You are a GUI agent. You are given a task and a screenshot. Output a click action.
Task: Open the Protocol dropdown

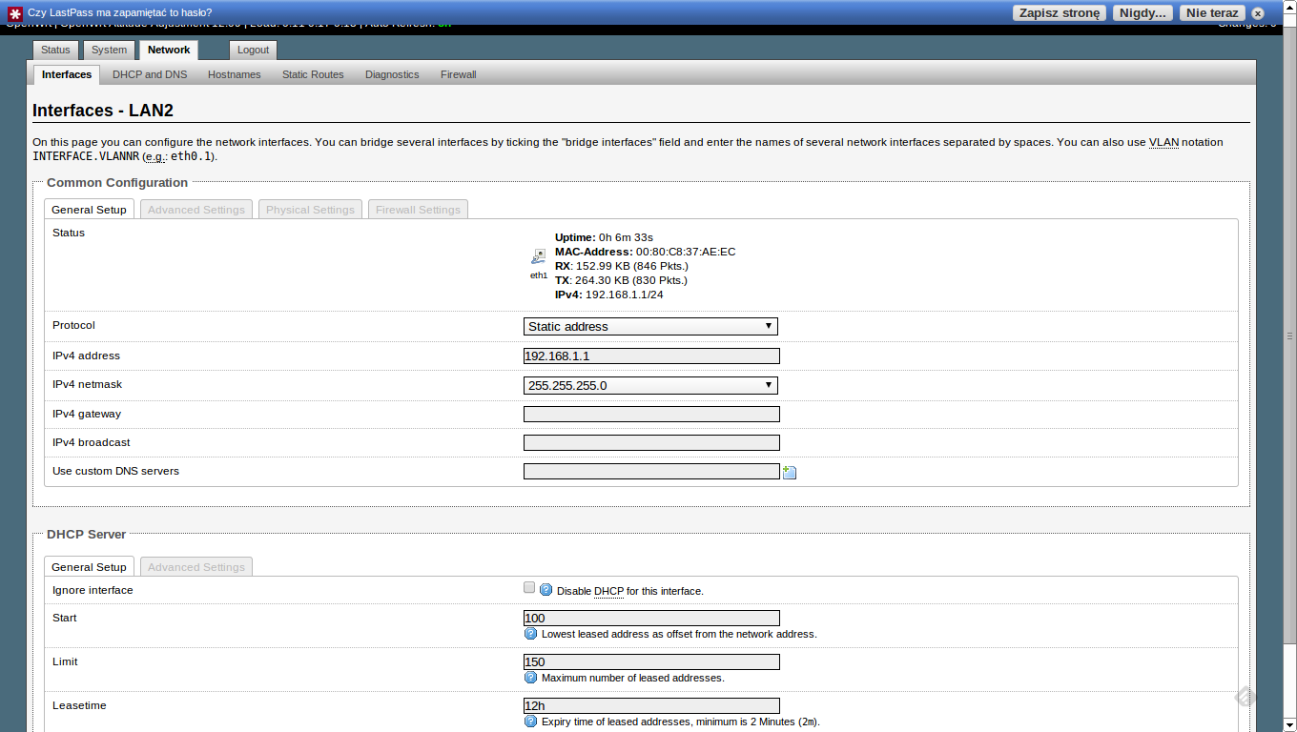point(650,326)
